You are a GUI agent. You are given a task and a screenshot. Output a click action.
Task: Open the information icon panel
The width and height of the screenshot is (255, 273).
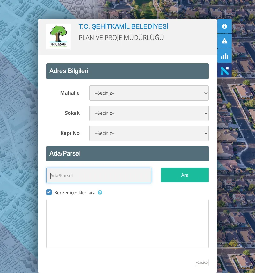pos(224,26)
